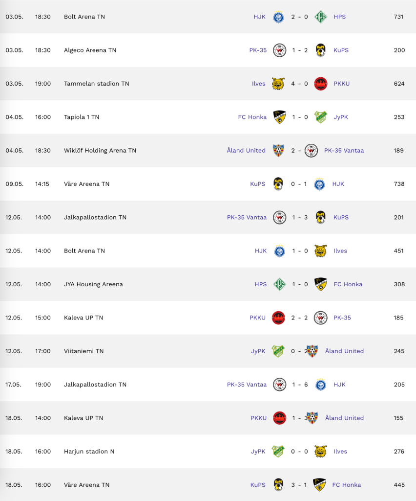The image size is (416, 501).
Task: Open Ilves link in HJK 1-0 match
Action: tap(340, 251)
